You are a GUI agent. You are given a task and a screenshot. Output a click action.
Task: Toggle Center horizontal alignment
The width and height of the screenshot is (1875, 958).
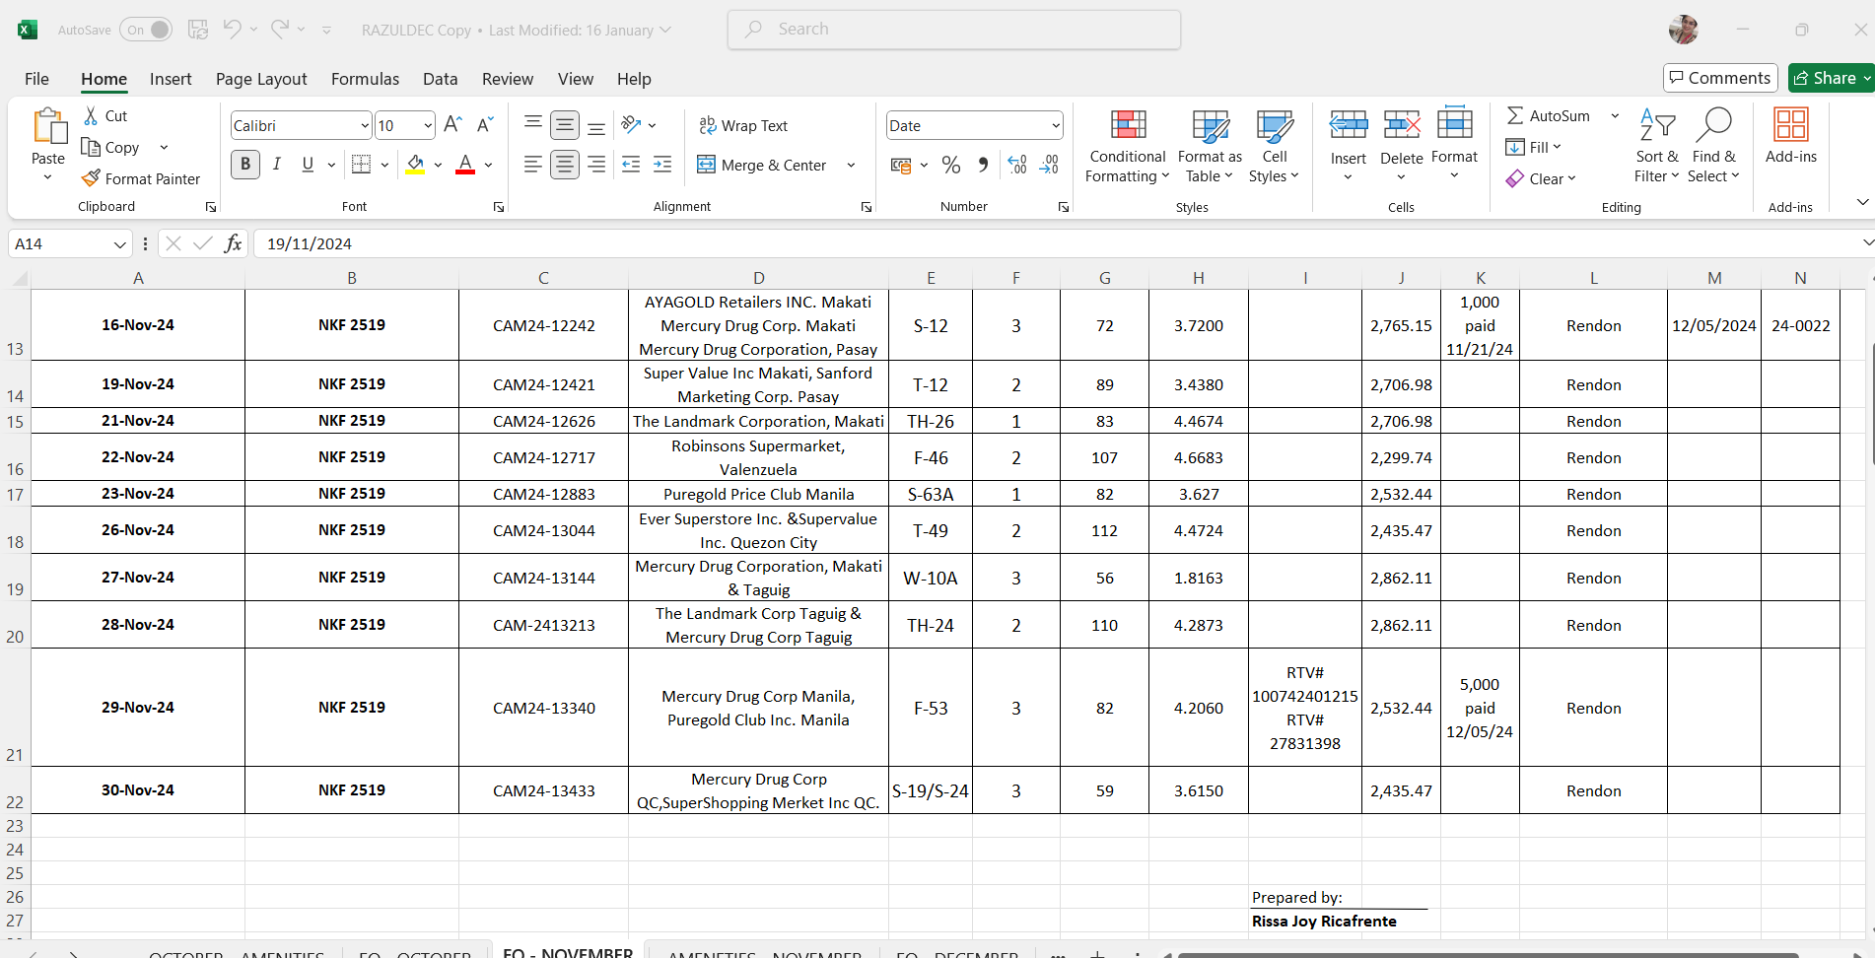565,165
